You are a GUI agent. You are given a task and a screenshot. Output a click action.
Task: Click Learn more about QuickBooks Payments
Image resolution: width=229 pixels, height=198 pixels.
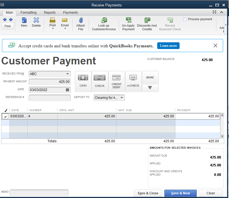click(168, 46)
